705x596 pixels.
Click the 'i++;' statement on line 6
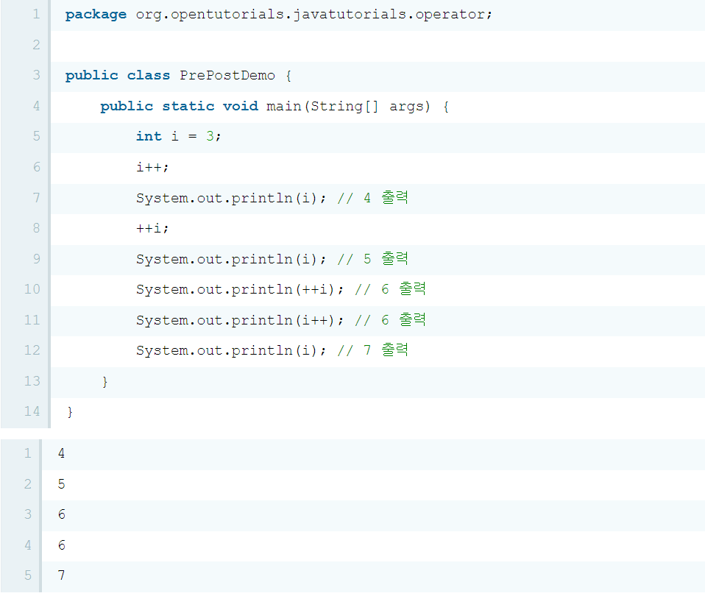point(152,167)
